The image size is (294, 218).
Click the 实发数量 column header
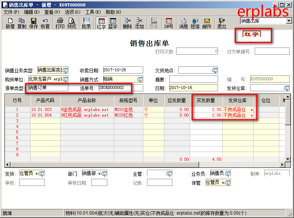[x=206, y=100]
